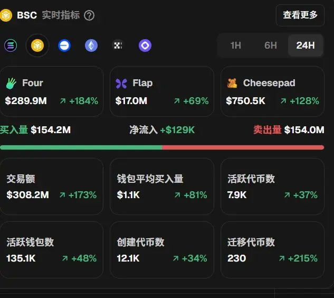The height and width of the screenshot is (298, 334).
Task: Click the Cheesepad mouse icon
Action: point(232,83)
